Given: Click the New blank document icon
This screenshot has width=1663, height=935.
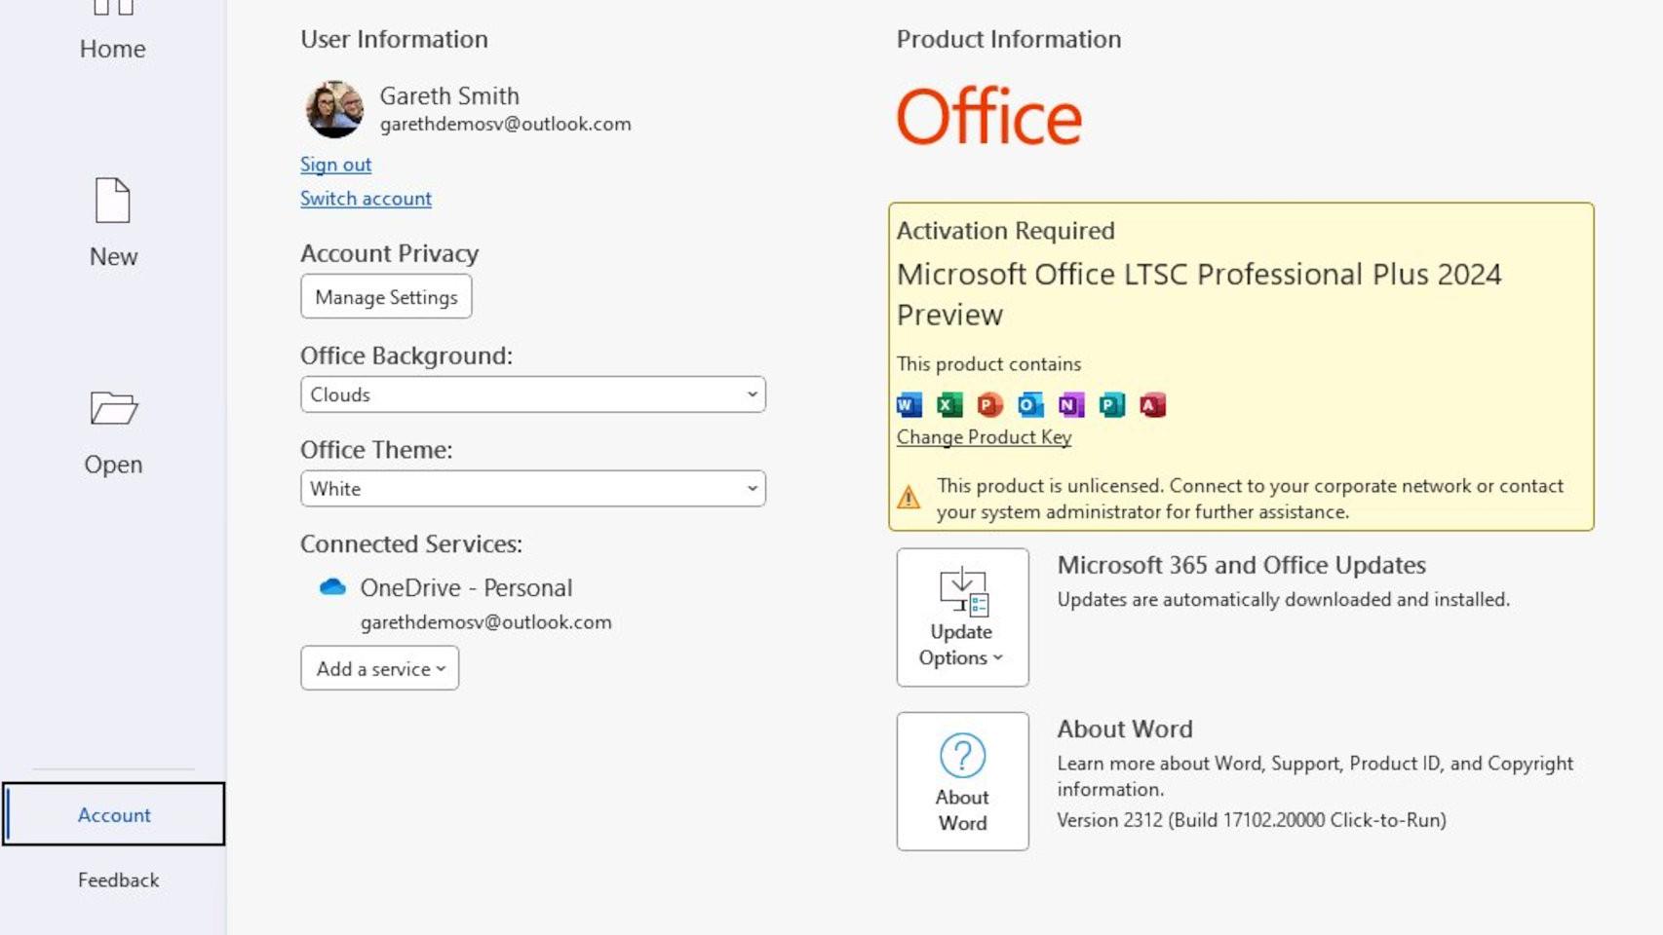Looking at the screenshot, I should (113, 201).
